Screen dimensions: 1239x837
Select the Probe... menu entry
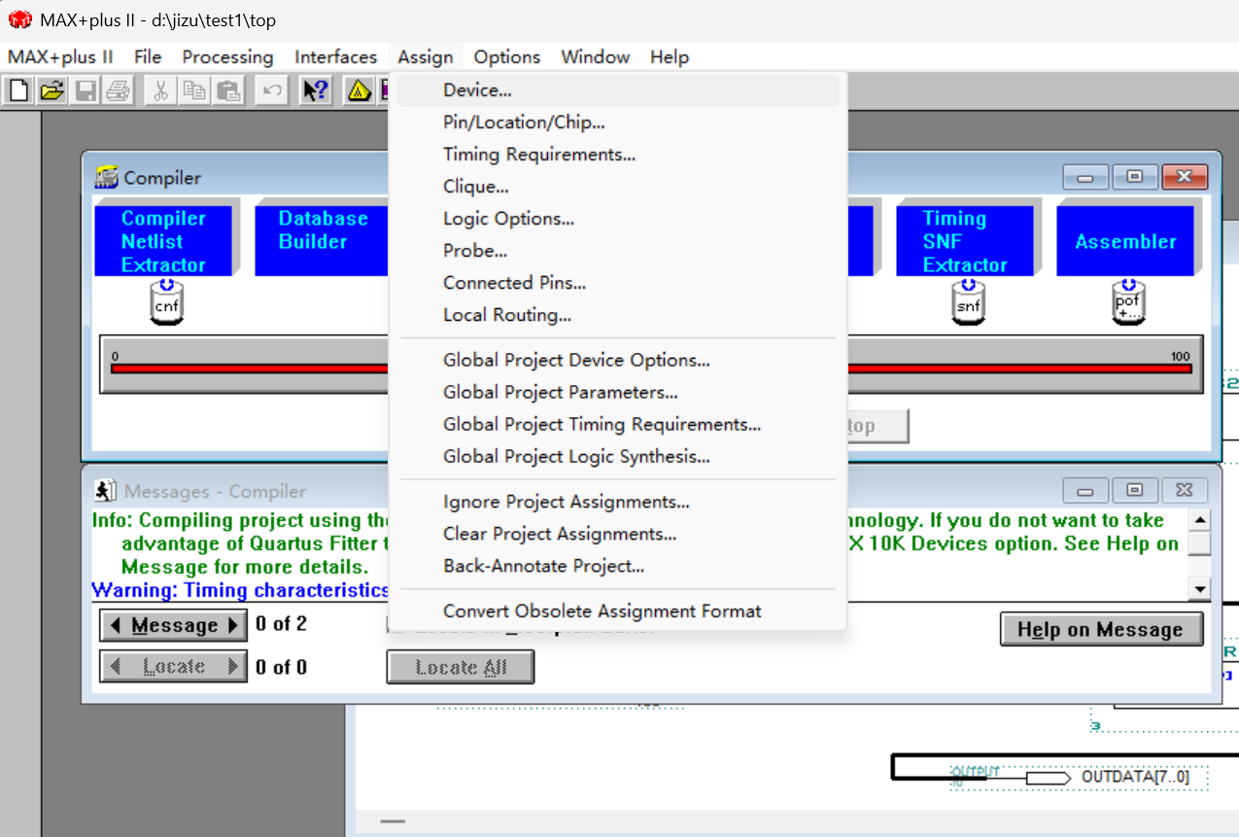click(x=618, y=251)
